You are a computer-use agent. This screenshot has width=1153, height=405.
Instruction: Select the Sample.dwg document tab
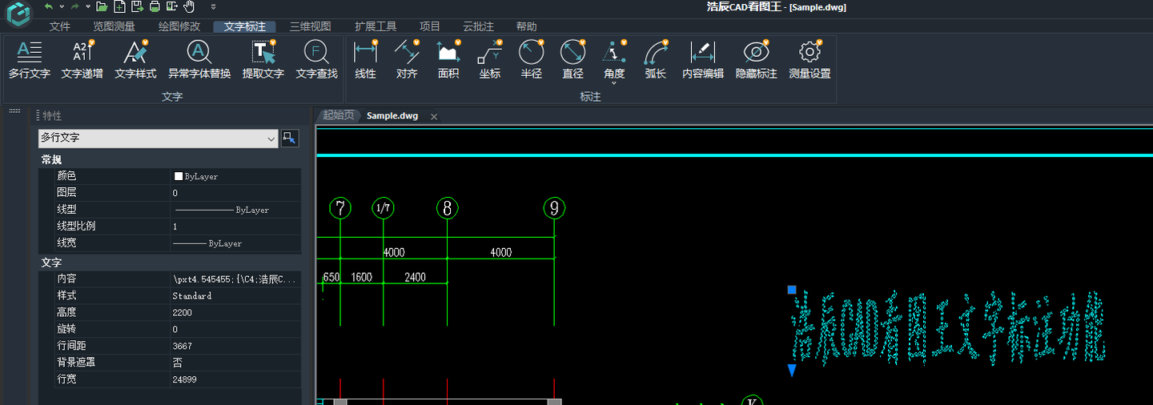click(392, 116)
